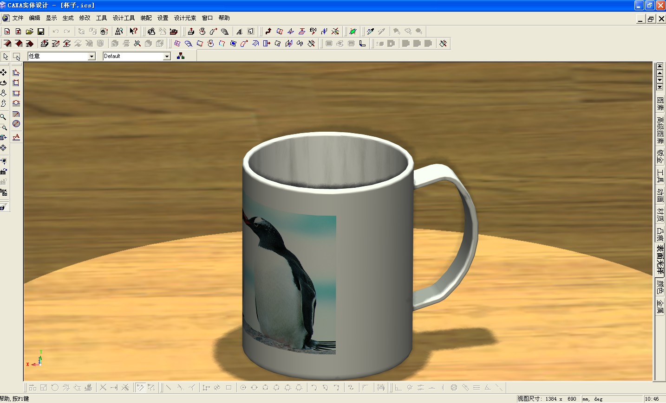Open a file with the folder icon

pyautogui.click(x=29, y=32)
